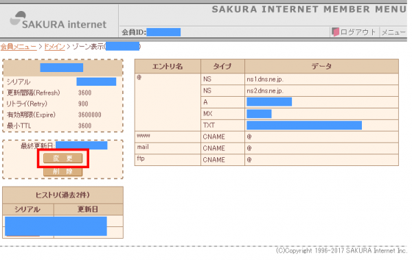Click the ヒストリ(過去2件) header
The height and width of the screenshot is (260, 412).
click(x=62, y=195)
